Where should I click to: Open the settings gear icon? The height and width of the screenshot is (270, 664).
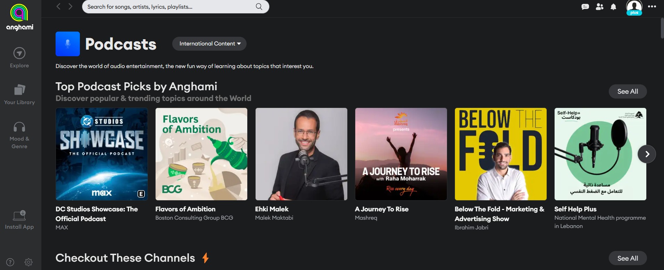pyautogui.click(x=28, y=262)
